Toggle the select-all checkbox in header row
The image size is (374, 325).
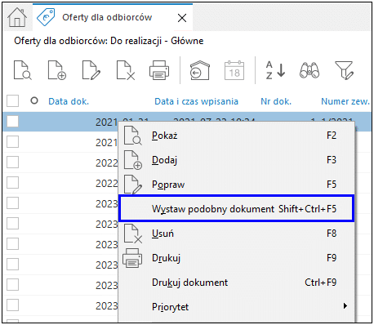(x=12, y=101)
